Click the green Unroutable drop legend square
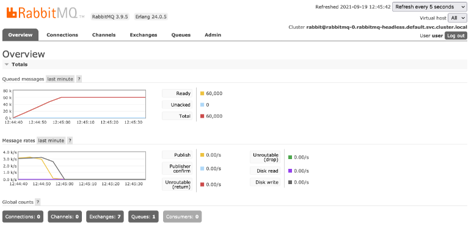Image resolution: width=474 pixels, height=228 pixels. point(290,157)
